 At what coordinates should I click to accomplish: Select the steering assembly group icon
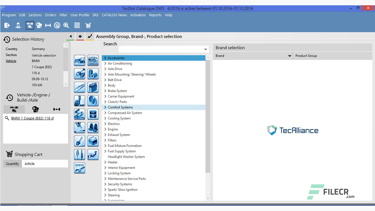tap(80, 128)
